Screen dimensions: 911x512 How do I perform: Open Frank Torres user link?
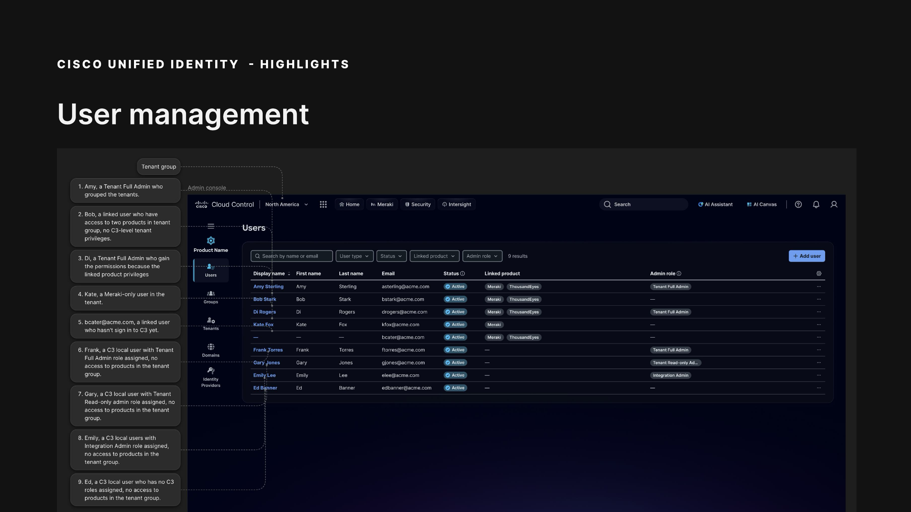click(268, 350)
